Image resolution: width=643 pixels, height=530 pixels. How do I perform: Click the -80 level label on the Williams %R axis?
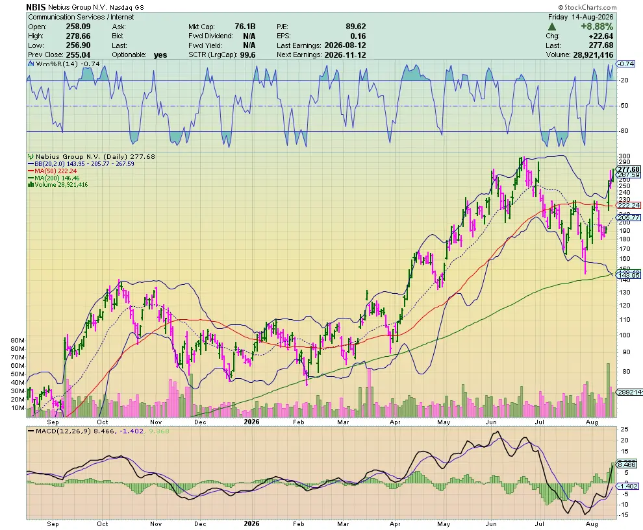click(x=624, y=131)
